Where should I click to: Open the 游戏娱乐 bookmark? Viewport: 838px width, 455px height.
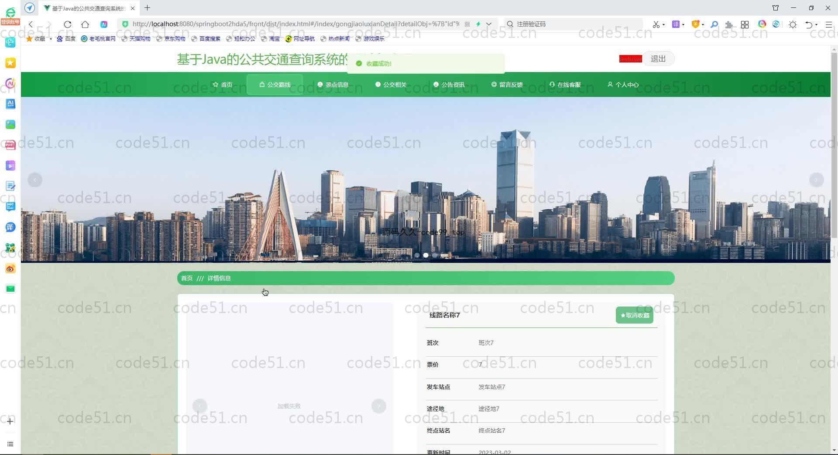click(370, 39)
